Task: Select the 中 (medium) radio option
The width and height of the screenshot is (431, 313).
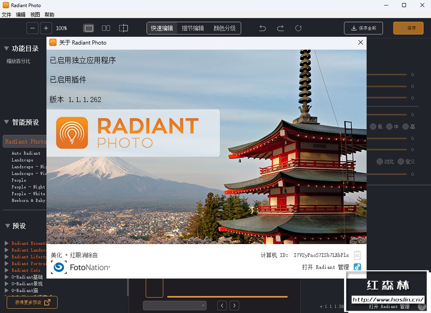Action: click(389, 126)
